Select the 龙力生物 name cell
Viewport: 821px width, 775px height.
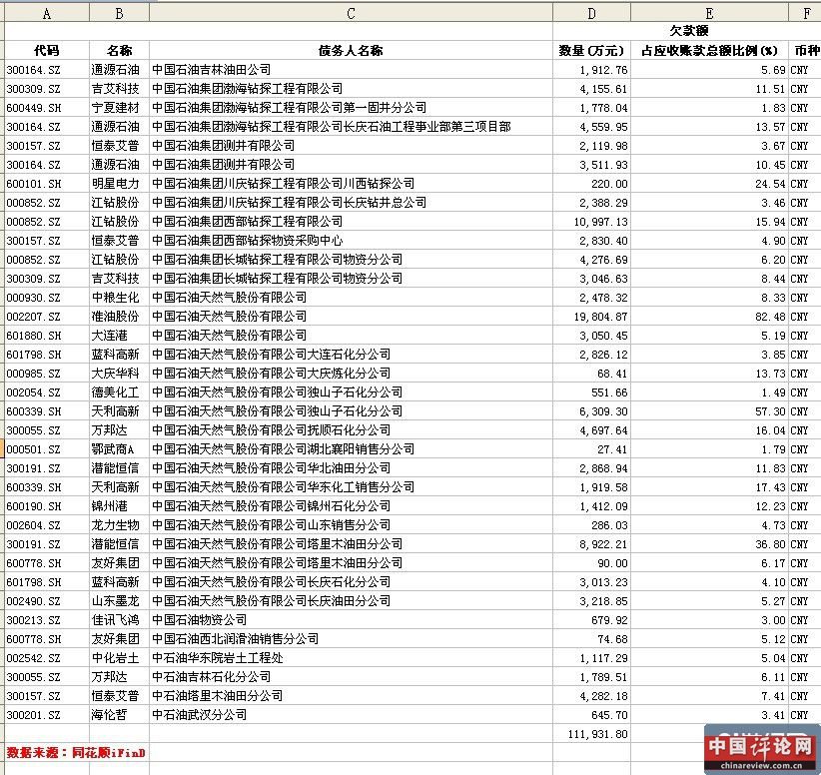[x=120, y=525]
